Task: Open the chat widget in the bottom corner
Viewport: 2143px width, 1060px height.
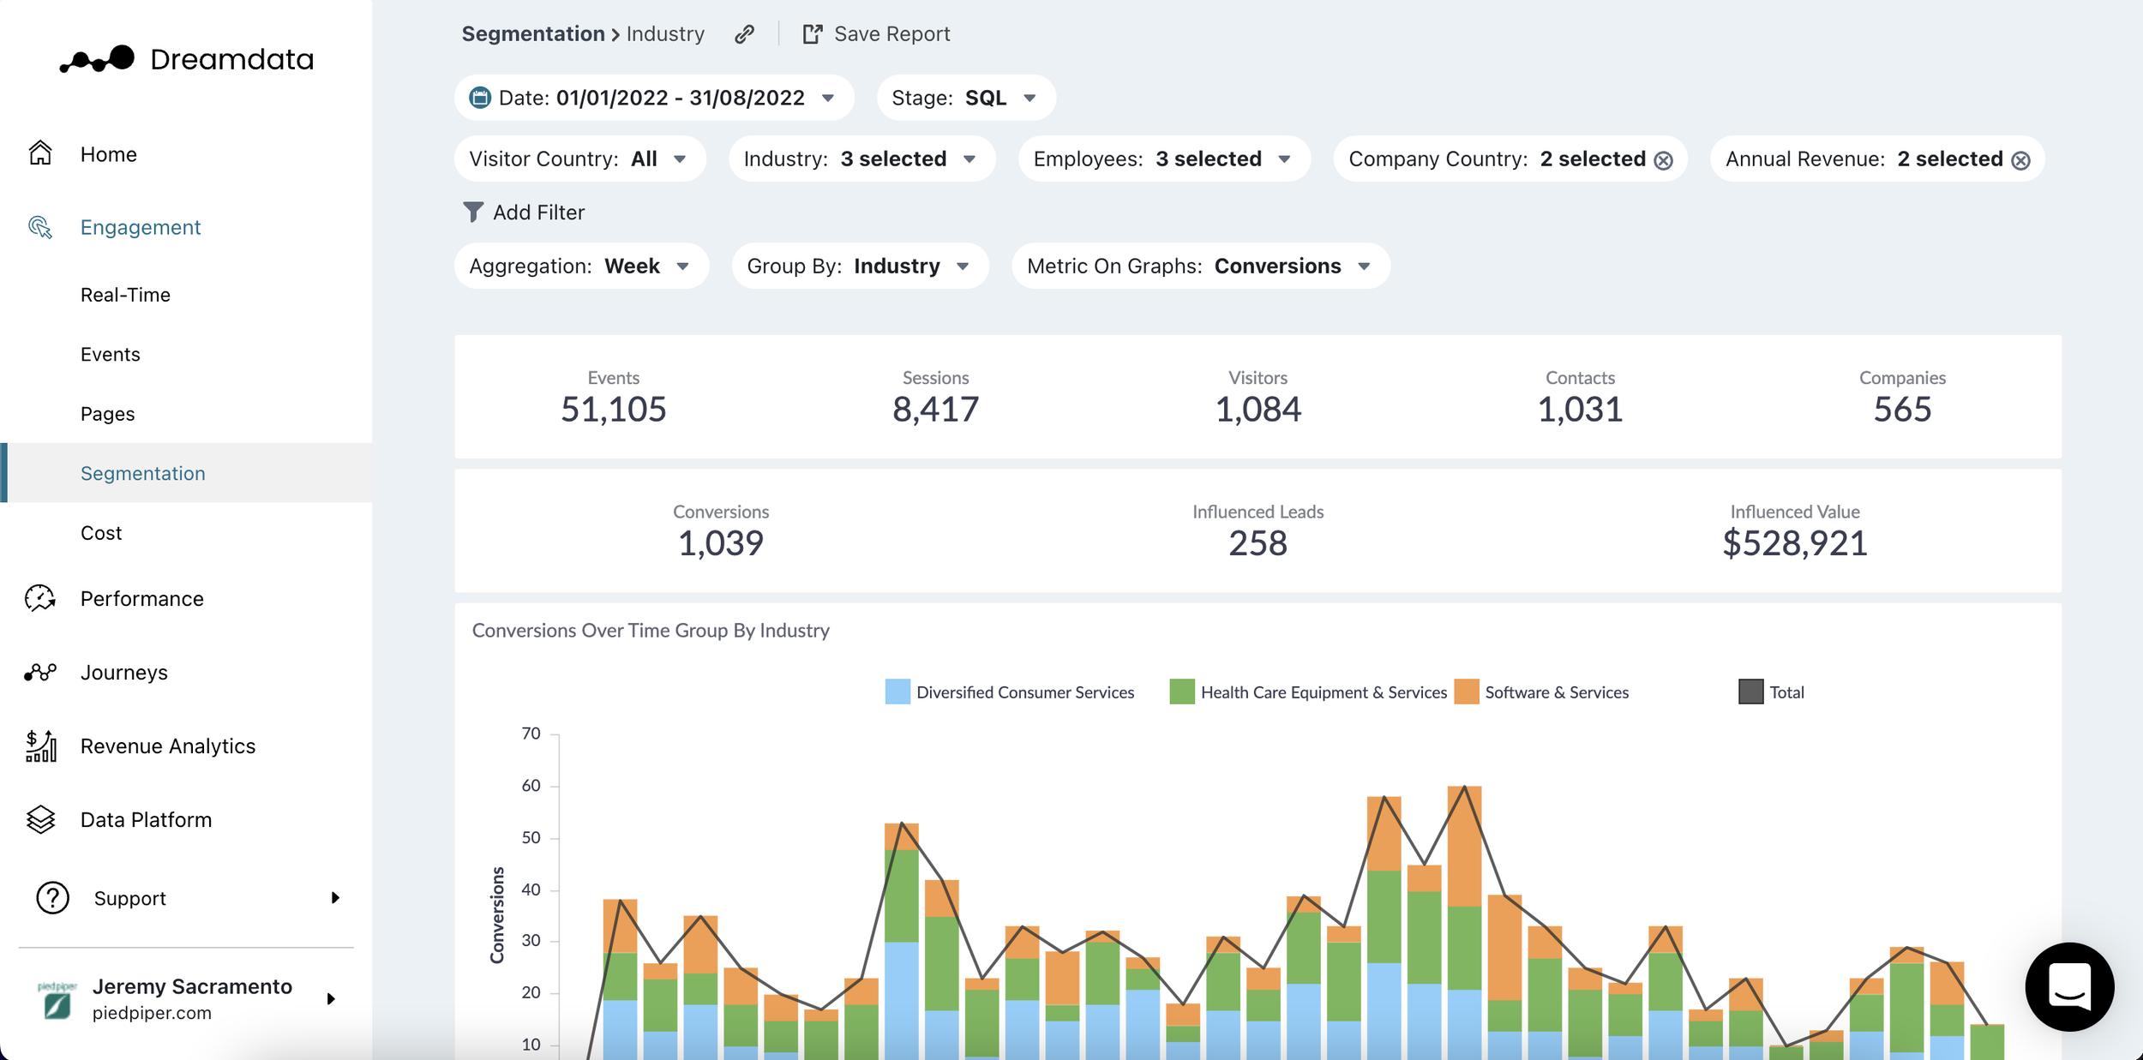Action: click(x=2068, y=987)
